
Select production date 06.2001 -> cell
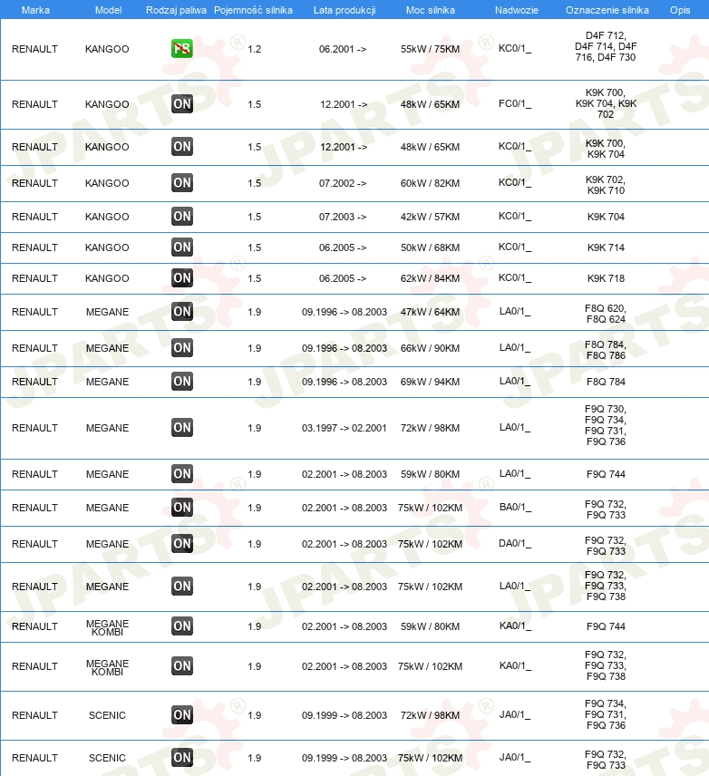point(343,49)
